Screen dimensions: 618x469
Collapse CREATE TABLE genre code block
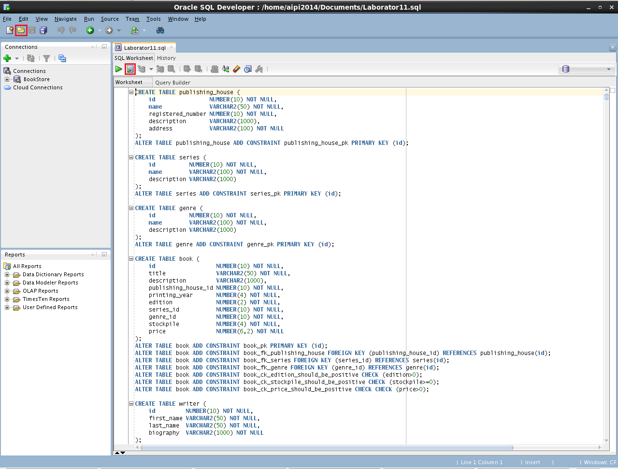pos(131,208)
